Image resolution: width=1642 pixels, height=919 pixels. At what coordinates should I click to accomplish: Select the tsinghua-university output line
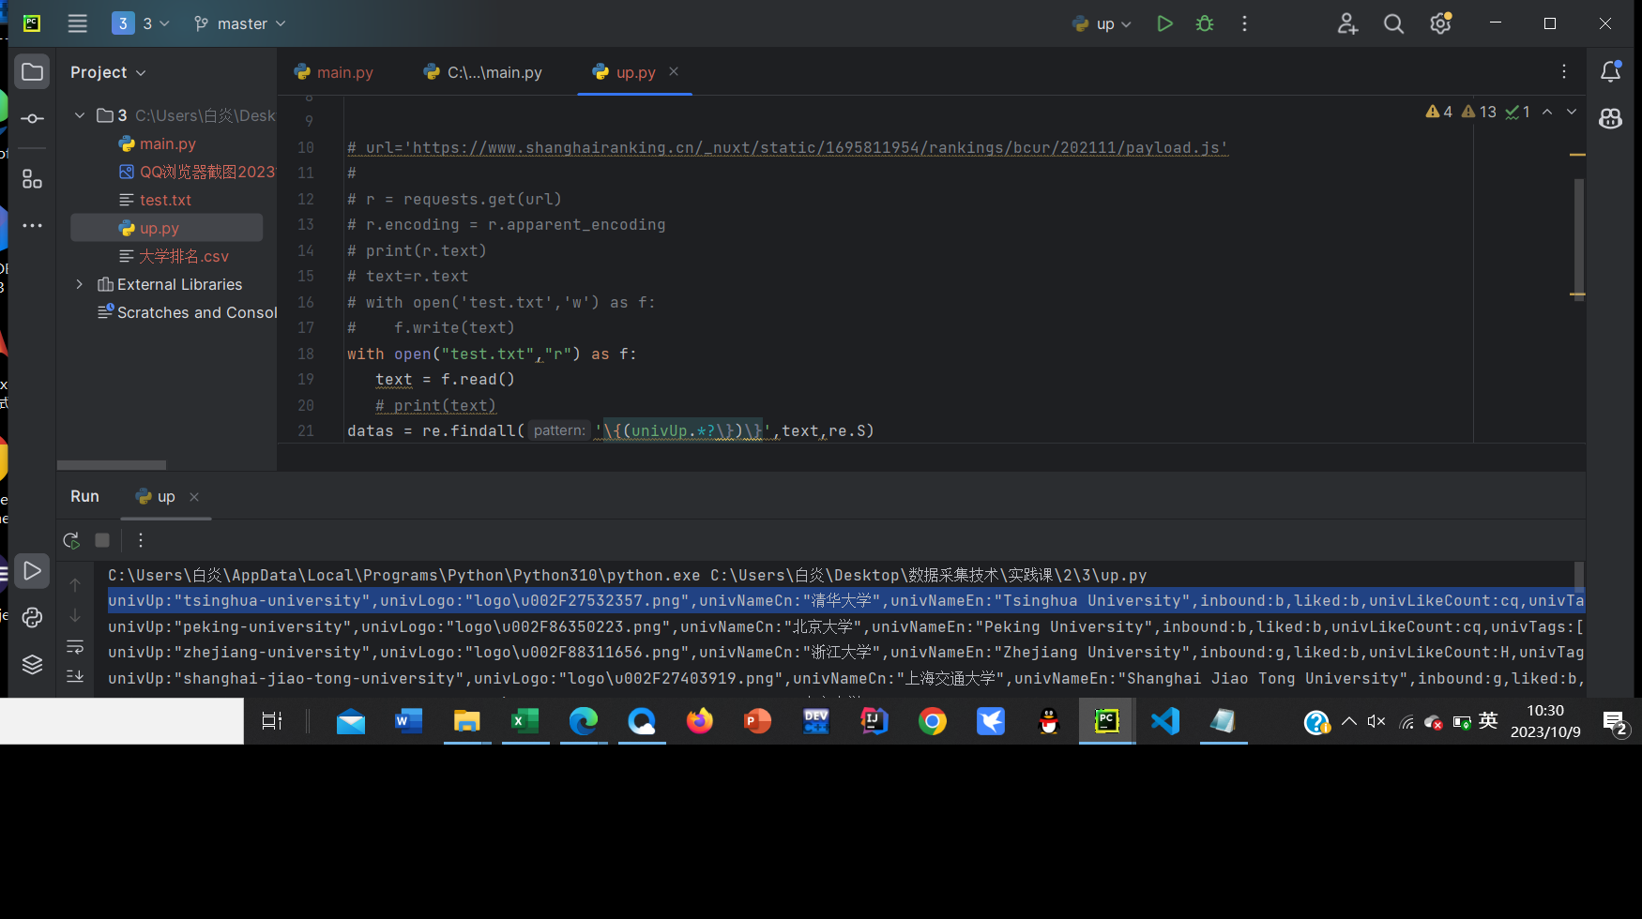point(845,601)
